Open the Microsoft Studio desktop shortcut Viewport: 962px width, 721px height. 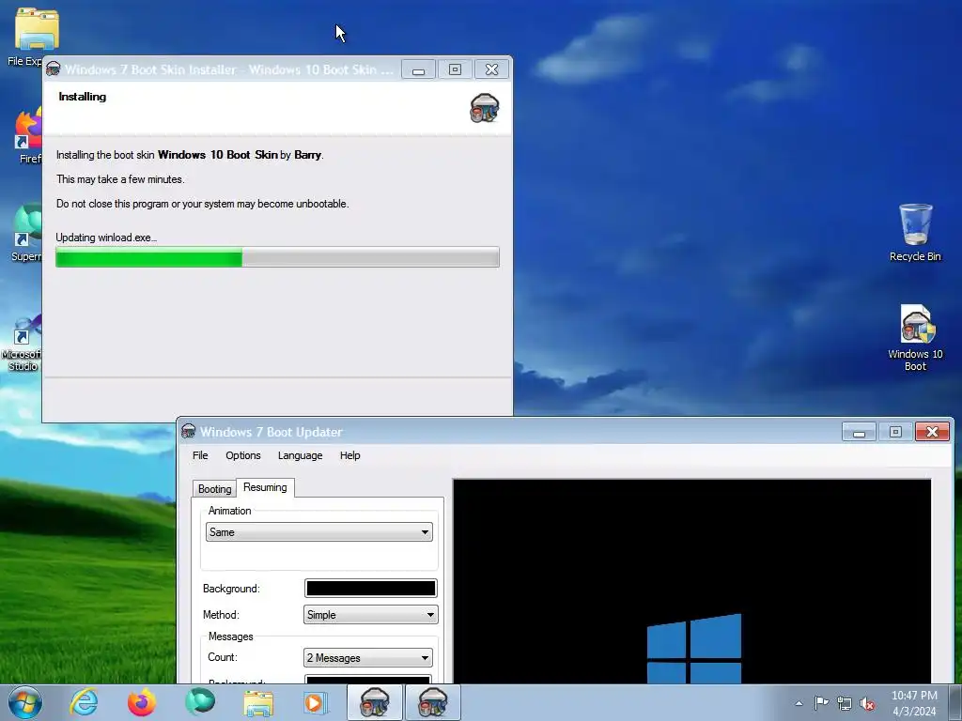23,342
